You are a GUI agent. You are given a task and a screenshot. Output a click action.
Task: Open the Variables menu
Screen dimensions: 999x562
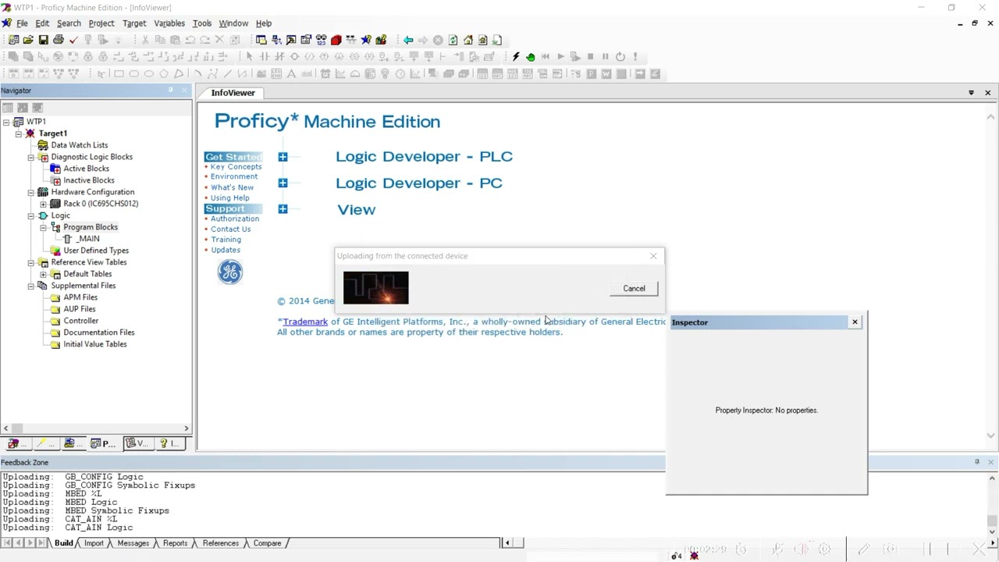(x=169, y=23)
